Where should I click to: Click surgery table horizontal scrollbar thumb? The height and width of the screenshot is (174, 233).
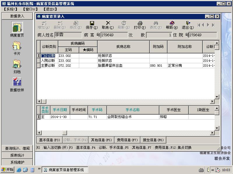(x=64, y=133)
